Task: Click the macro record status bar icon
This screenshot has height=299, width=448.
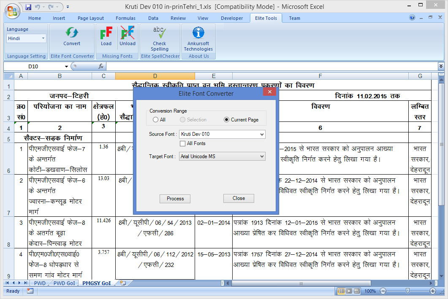Action: (x=30, y=291)
